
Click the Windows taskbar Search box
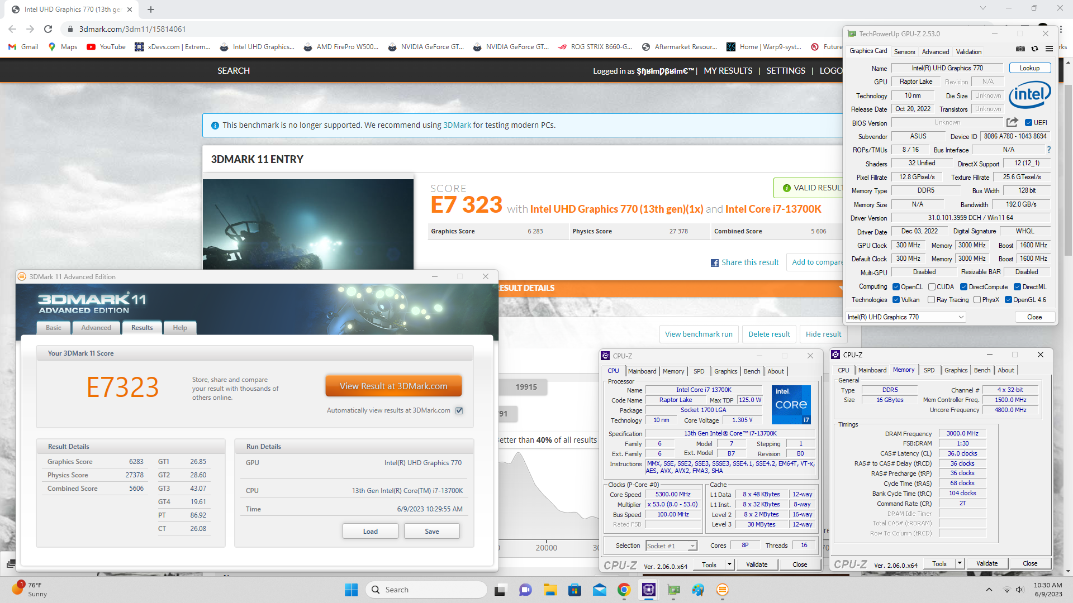[426, 590]
